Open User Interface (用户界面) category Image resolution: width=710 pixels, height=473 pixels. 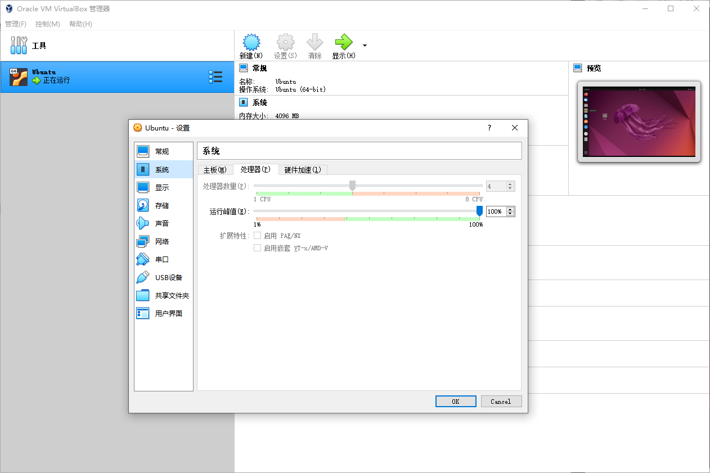pos(164,313)
